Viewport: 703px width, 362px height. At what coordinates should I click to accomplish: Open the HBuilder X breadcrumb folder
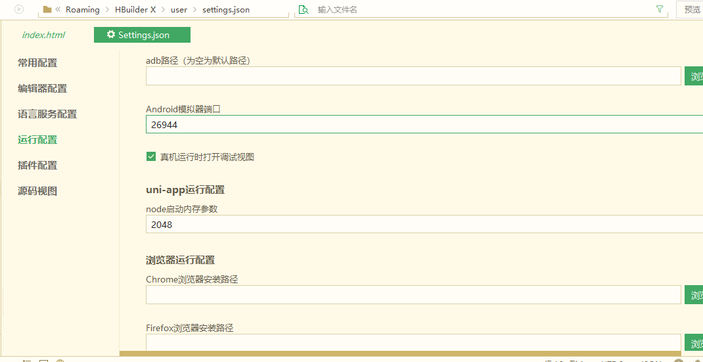135,9
